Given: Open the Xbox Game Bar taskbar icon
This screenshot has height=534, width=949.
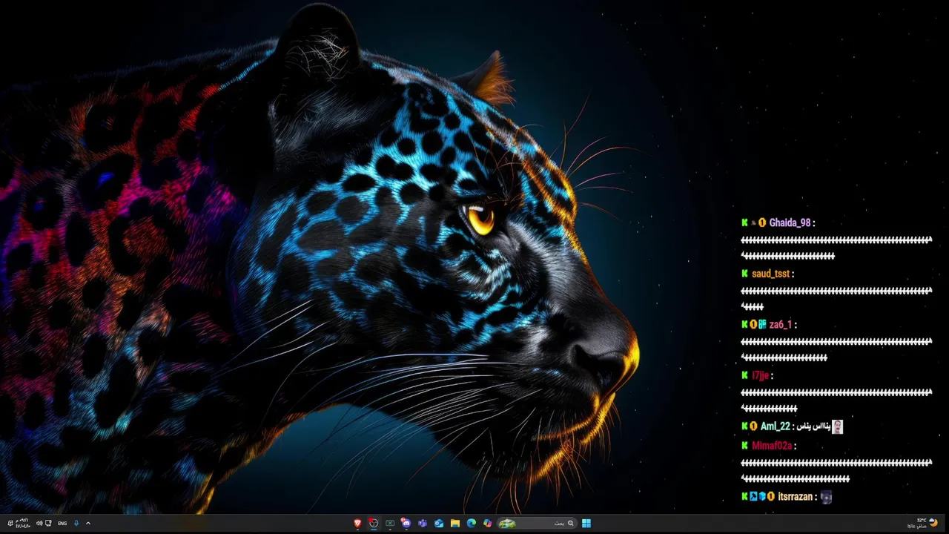Looking at the screenshot, I should point(390,523).
